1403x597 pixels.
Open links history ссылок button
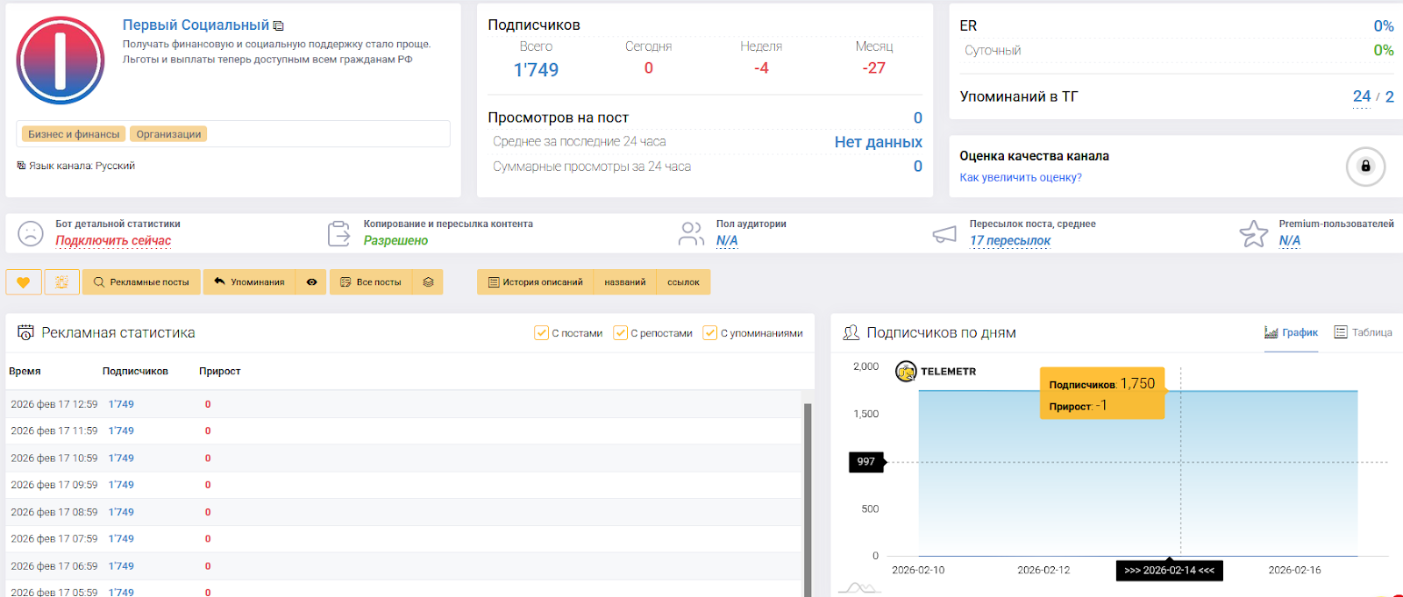683,282
